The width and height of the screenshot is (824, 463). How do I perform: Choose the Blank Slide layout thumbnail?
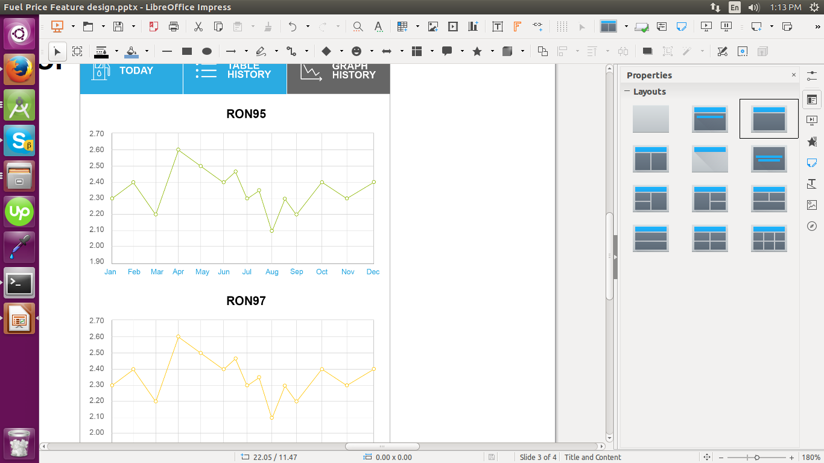click(650, 119)
